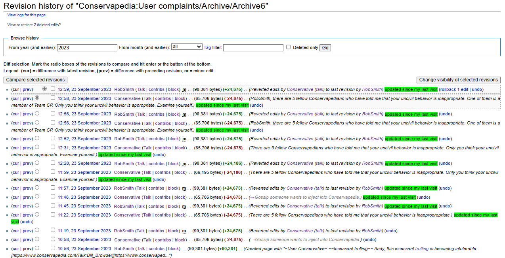
Task: Select radio button of 12:56 revision by RobSmith
Action: pos(37,113)
